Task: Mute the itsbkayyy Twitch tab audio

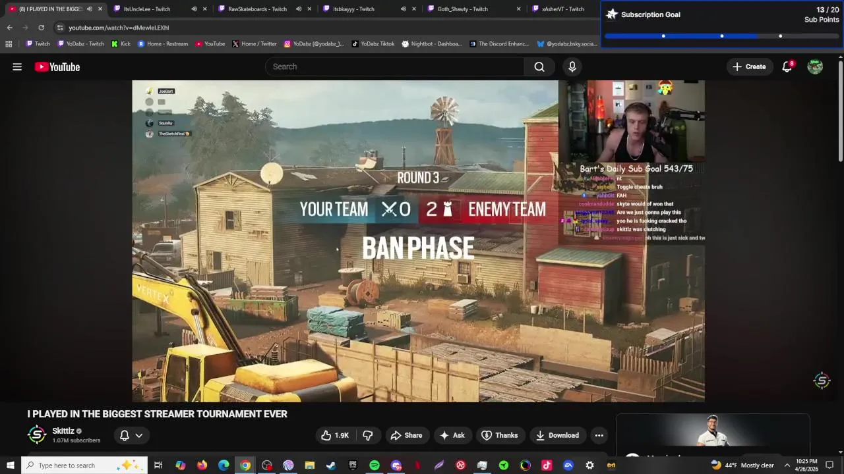Action: pos(403,9)
